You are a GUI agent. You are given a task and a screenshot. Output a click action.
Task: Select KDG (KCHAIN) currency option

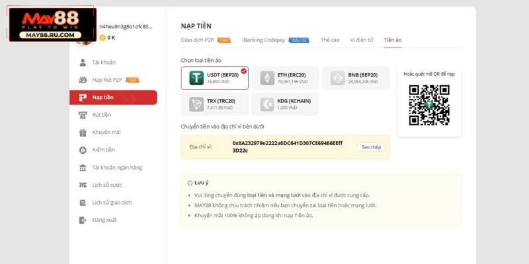[x=285, y=104]
